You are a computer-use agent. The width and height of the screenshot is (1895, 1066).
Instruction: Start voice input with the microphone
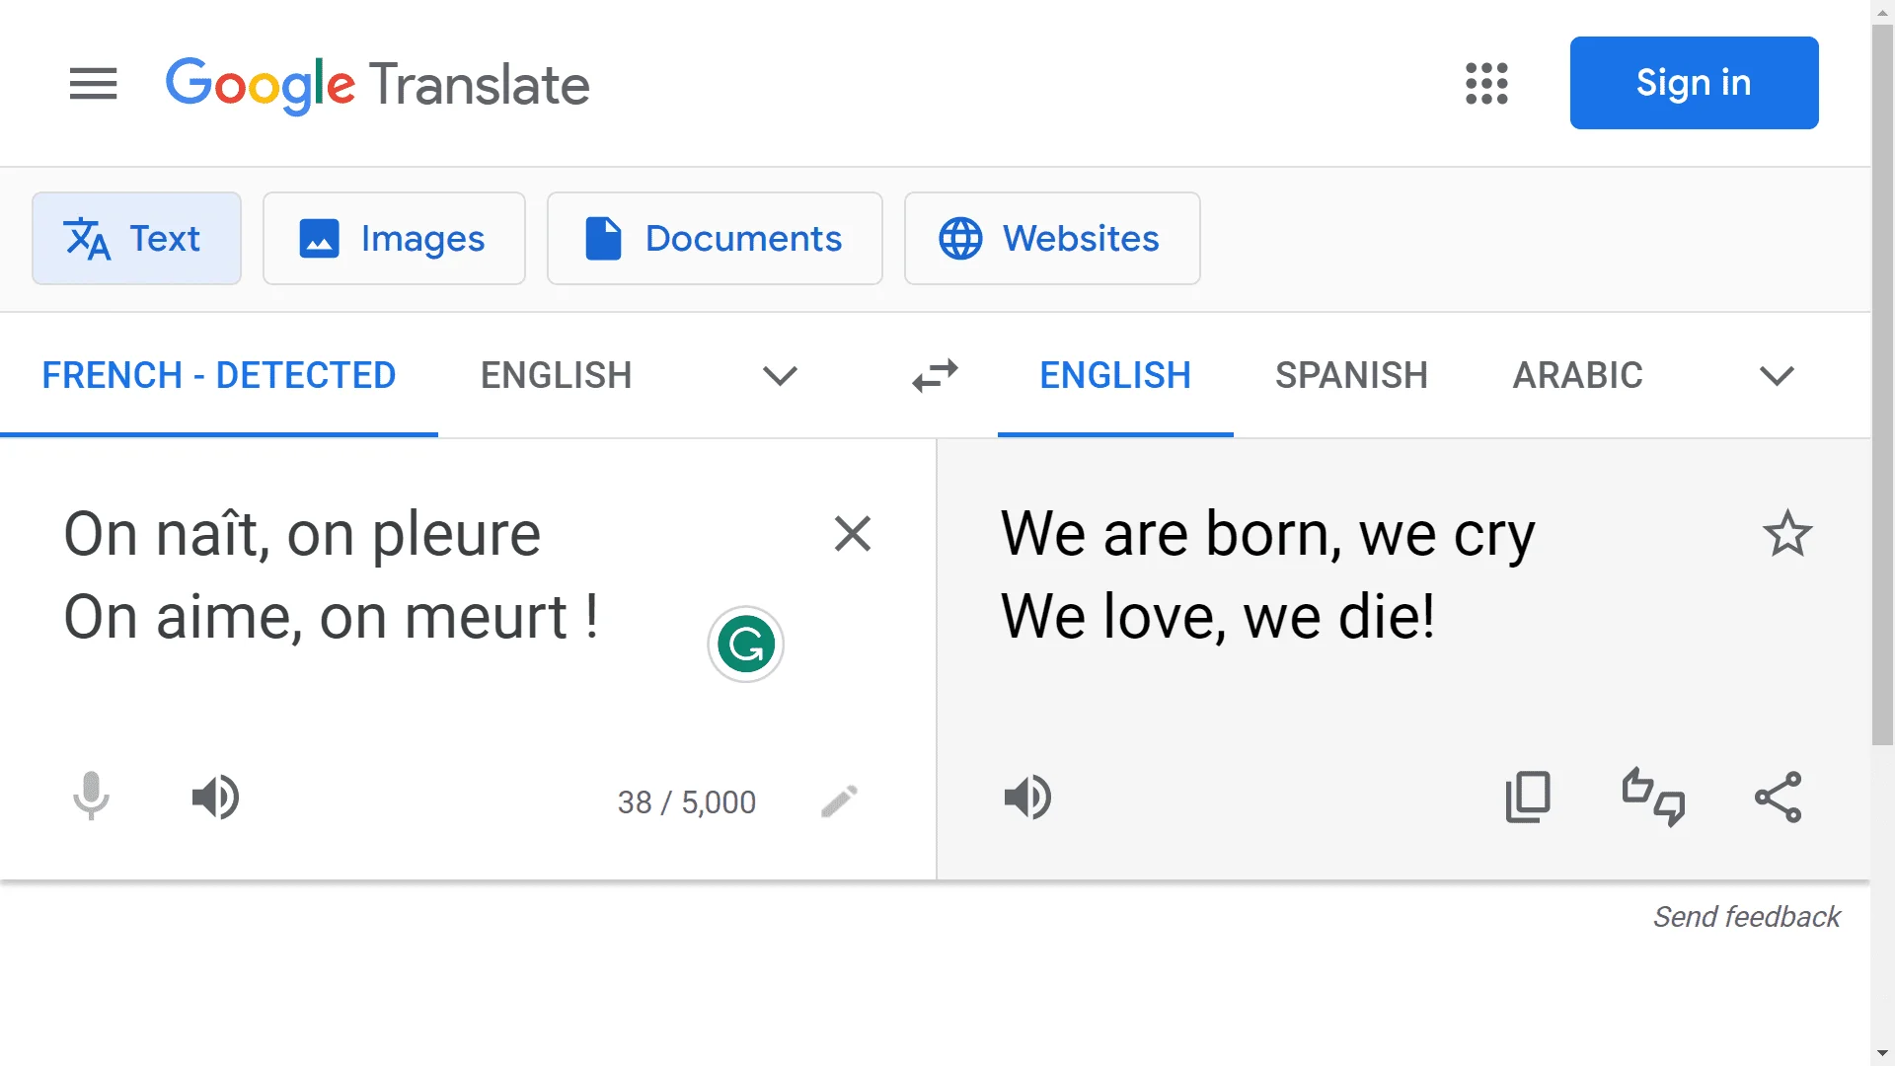[x=91, y=797]
